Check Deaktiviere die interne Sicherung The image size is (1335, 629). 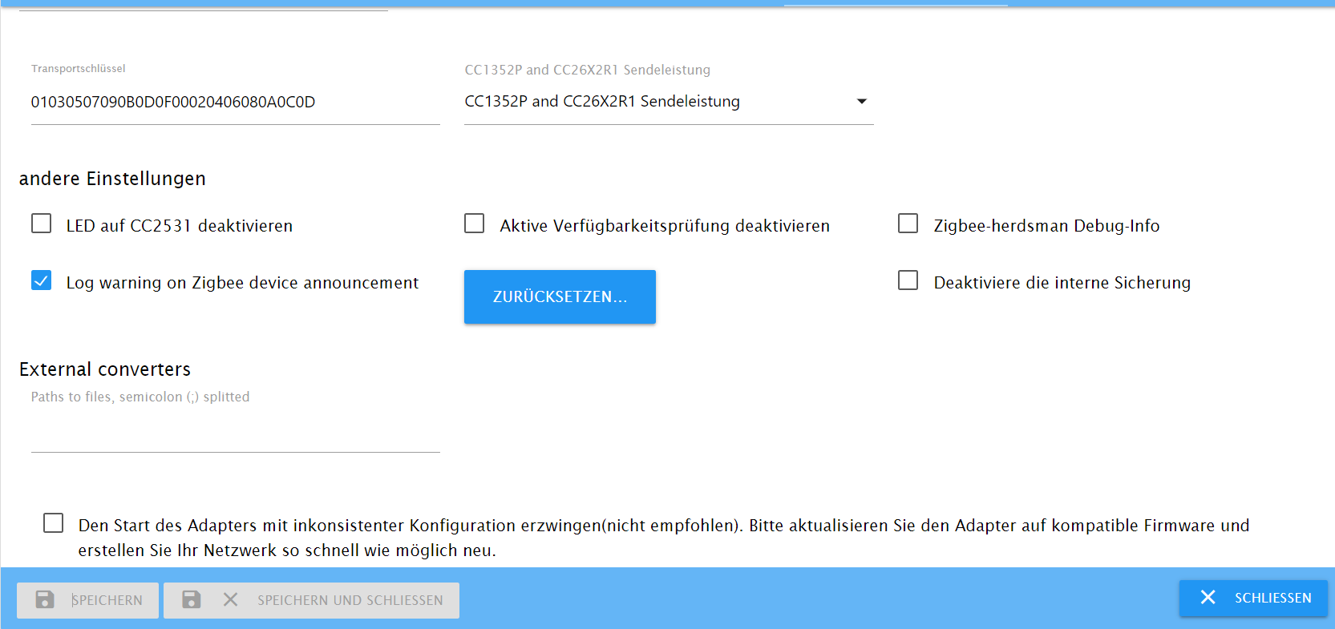coord(908,280)
